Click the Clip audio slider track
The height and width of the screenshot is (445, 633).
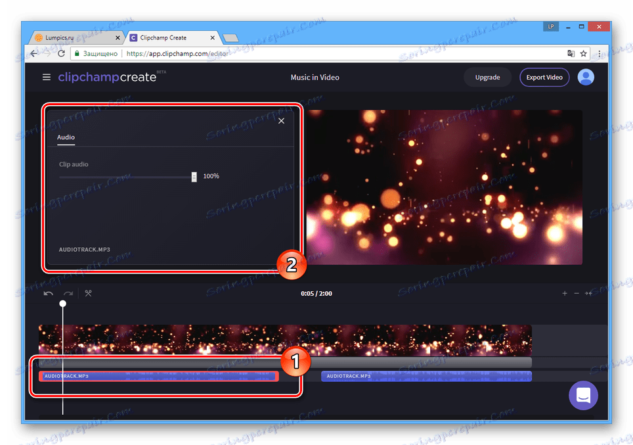(x=125, y=177)
